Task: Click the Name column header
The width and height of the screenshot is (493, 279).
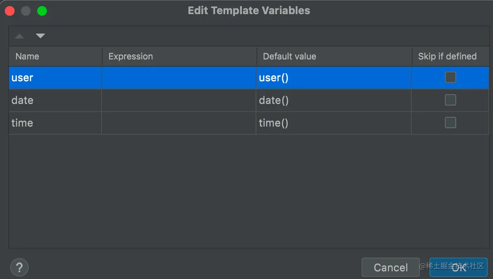Action: click(28, 56)
